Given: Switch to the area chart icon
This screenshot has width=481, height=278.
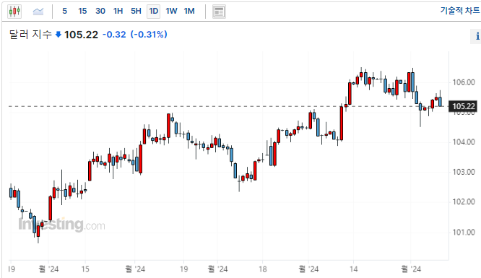Looking at the screenshot, I should click(x=38, y=12).
